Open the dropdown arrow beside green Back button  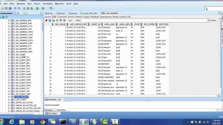pos(40,8)
